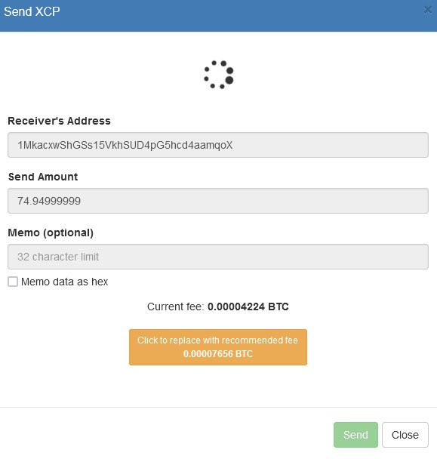437x459 pixels.
Task: Dismiss the dialog with the header X icon
Action: point(428,11)
